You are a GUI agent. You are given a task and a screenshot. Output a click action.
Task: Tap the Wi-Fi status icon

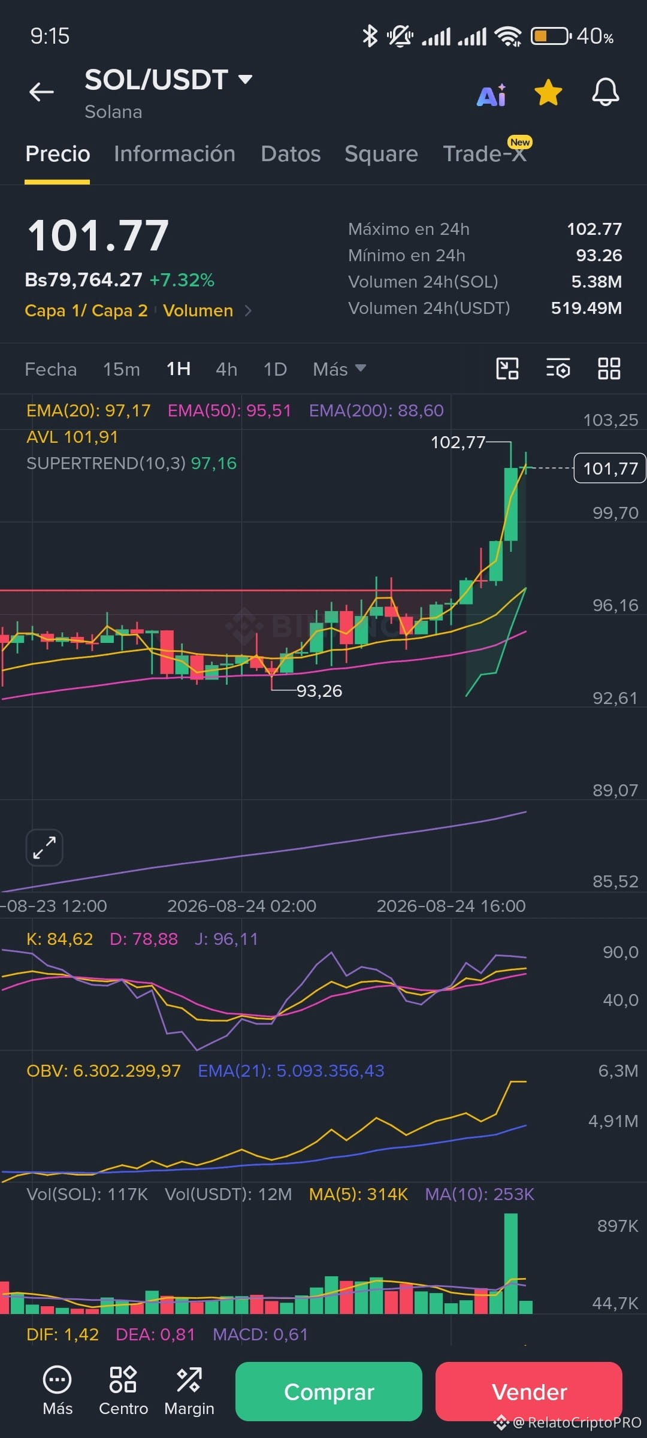[508, 37]
